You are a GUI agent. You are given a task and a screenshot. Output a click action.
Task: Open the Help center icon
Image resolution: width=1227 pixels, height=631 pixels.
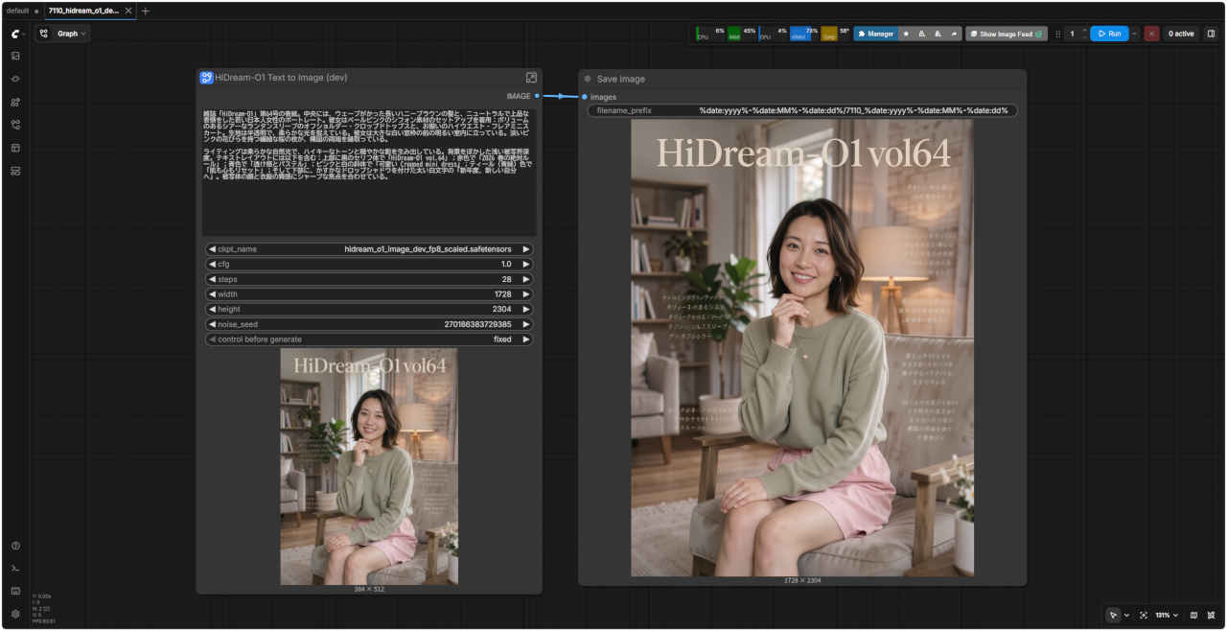coord(15,546)
